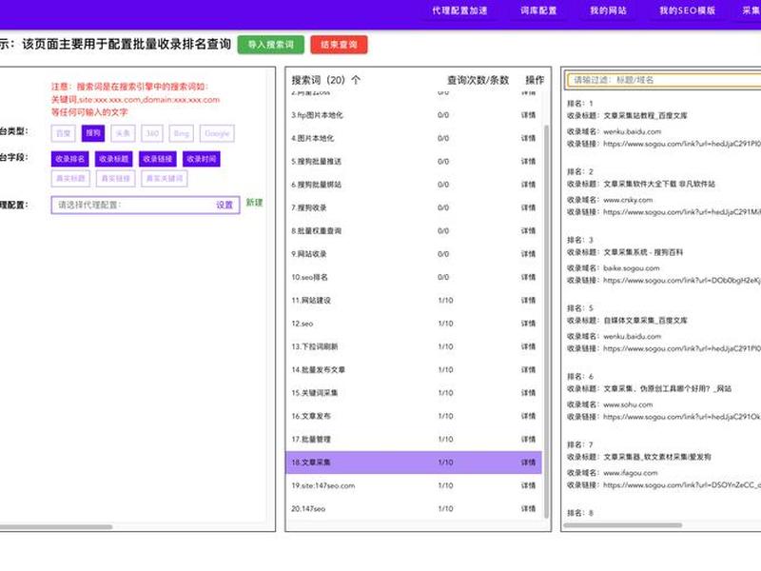Toggle the 收录时间 field
The width and height of the screenshot is (761, 571).
pyautogui.click(x=202, y=159)
